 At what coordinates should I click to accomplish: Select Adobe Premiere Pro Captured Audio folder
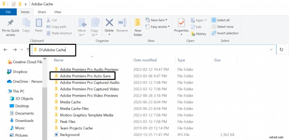[x=87, y=82]
